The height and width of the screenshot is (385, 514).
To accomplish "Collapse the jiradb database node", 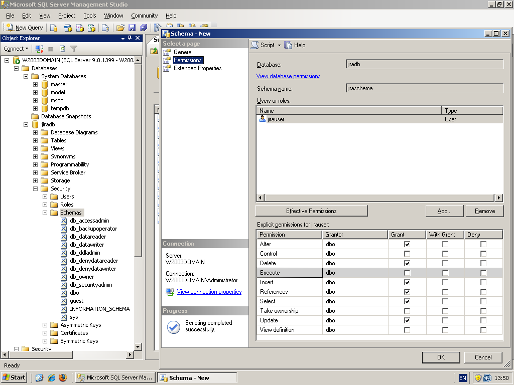I will pyautogui.click(x=26, y=124).
